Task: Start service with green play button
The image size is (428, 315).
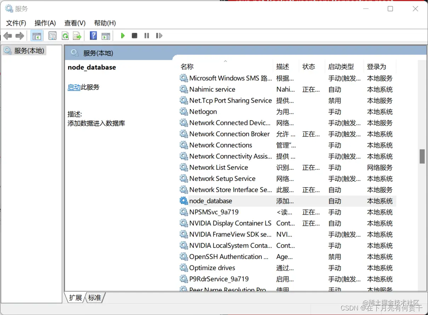Action: [123, 35]
